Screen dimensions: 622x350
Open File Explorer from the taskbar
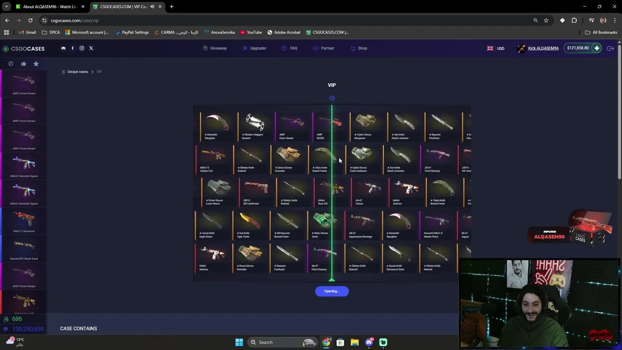355,342
